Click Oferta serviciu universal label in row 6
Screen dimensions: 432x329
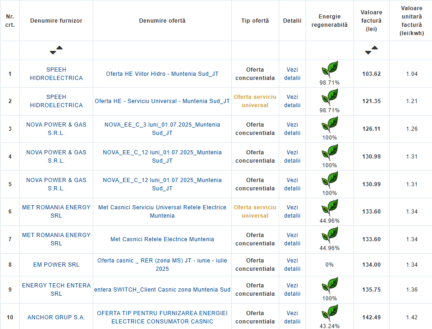point(255,212)
